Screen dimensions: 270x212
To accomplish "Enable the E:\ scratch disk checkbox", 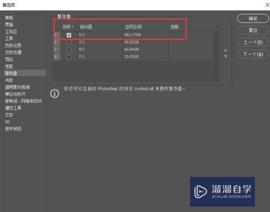I will click(x=69, y=50).
